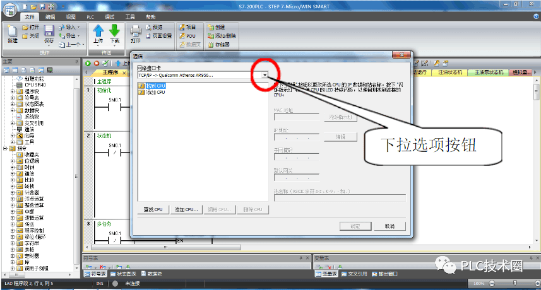Click the green Run icon in editor toolbar
The width and height of the screenshot is (541, 290).
88,64
